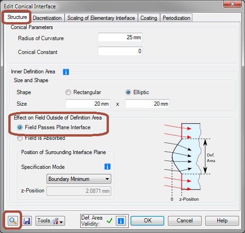Choose Field Passes Plane Interface
This screenshot has height=233, width=245.
[x=54, y=127]
